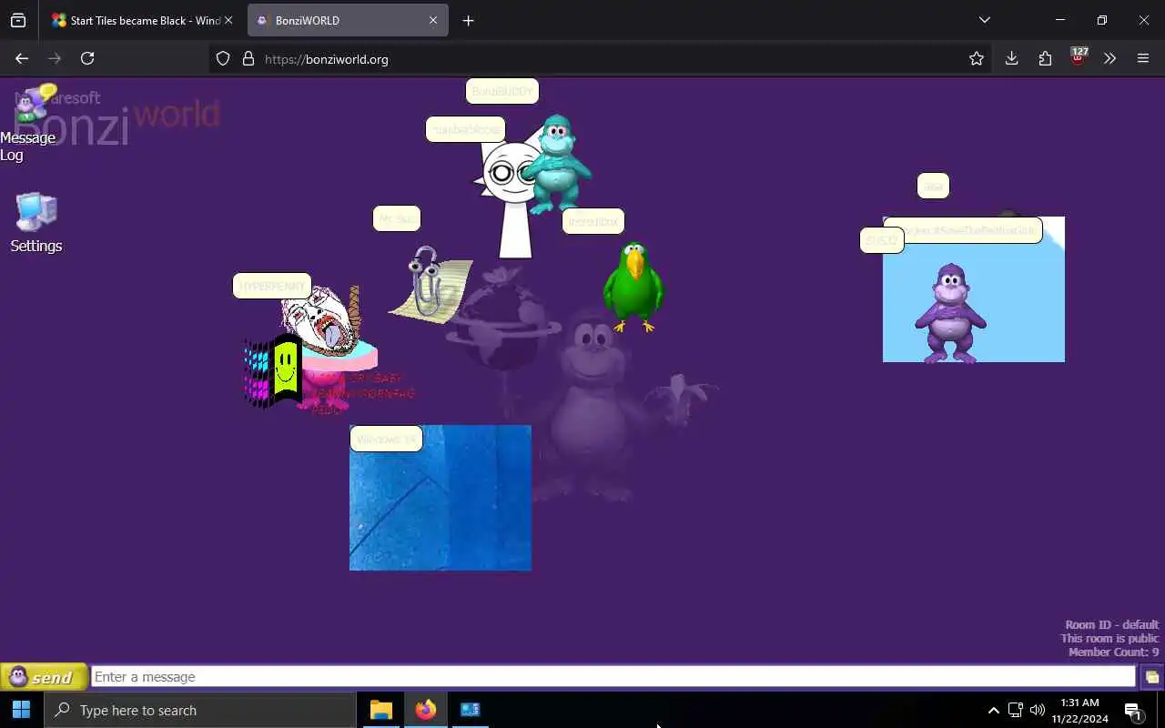Go back with browser back arrow
1165x728 pixels.
click(x=22, y=58)
